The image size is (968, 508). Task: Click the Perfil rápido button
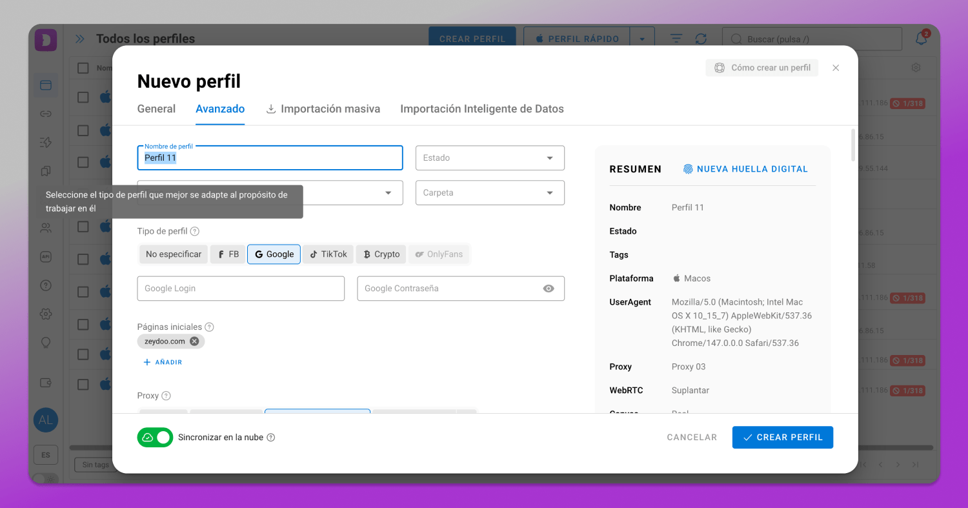coord(578,39)
